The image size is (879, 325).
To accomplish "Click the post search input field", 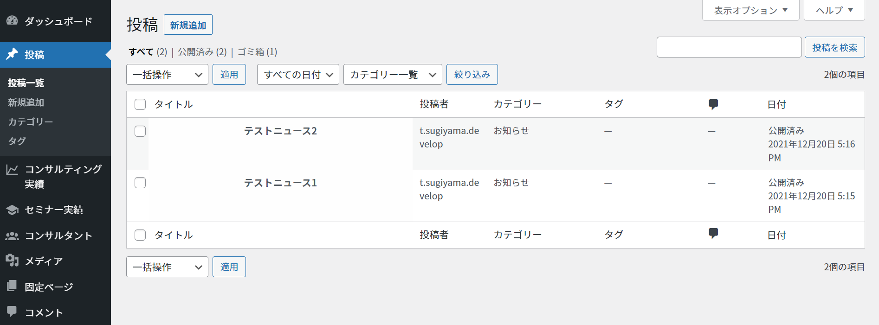I will [729, 47].
